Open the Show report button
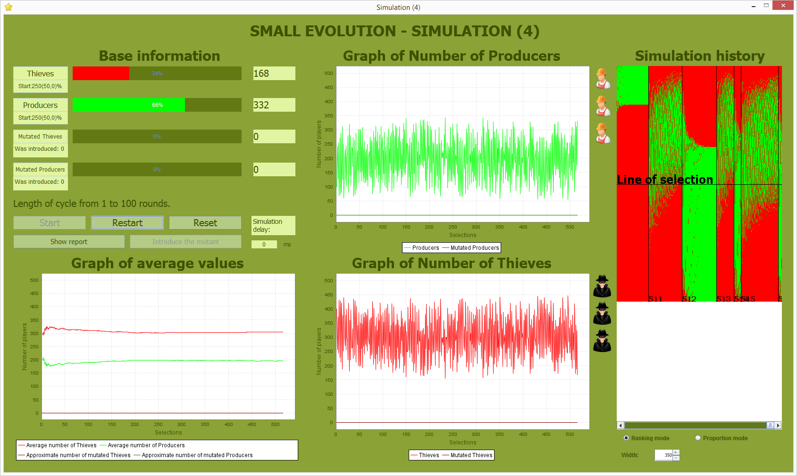 [x=69, y=242]
